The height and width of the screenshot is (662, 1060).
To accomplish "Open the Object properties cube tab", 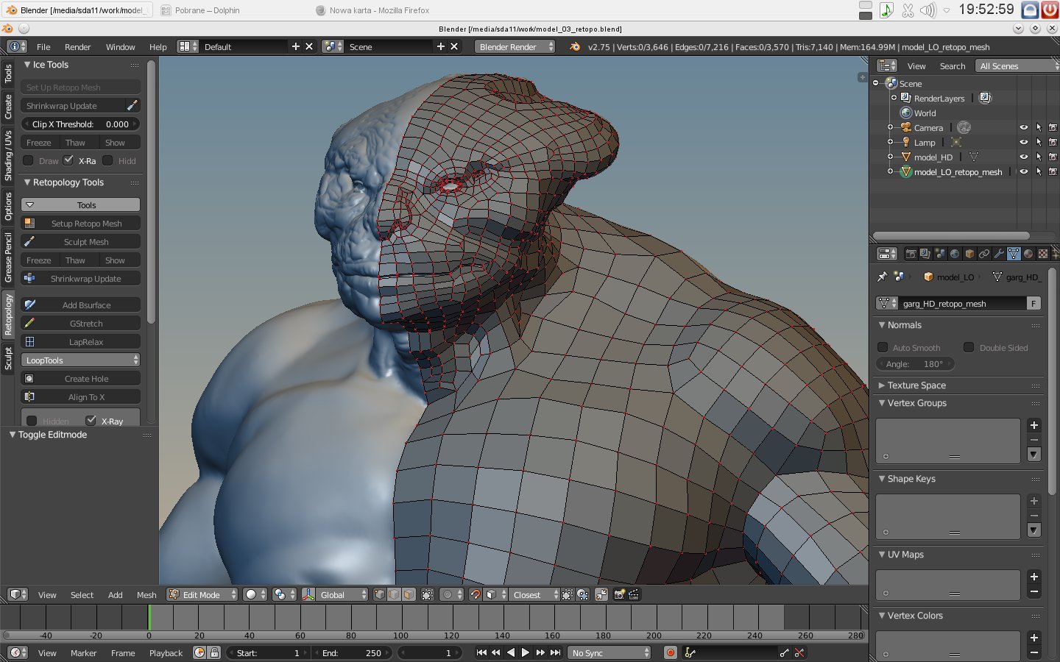I will coord(969,254).
